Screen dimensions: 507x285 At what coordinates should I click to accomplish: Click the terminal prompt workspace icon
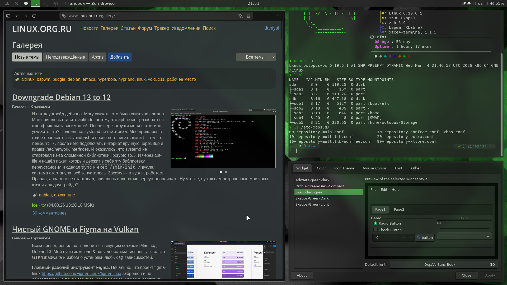[x=45, y=3]
